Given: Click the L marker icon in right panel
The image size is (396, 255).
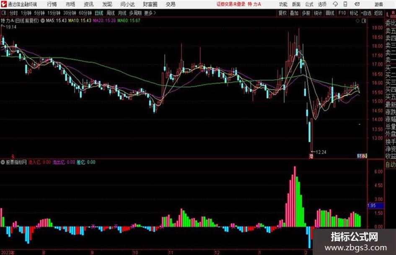Looking at the screenshot, I should point(388,15).
